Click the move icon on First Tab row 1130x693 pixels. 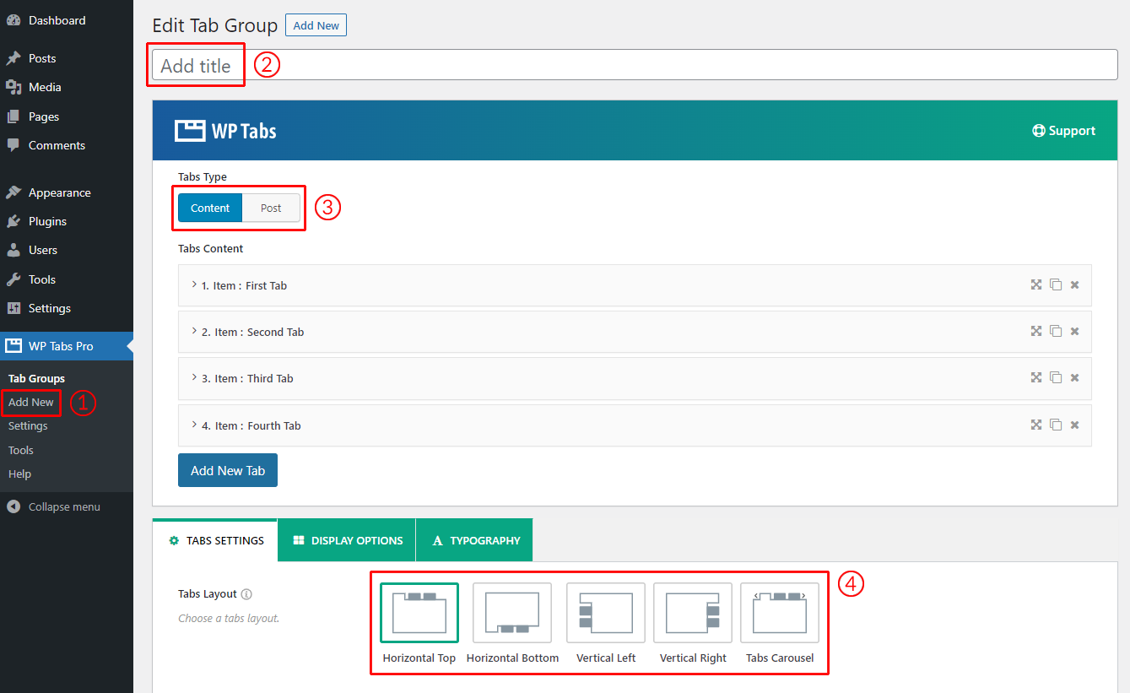[1035, 285]
